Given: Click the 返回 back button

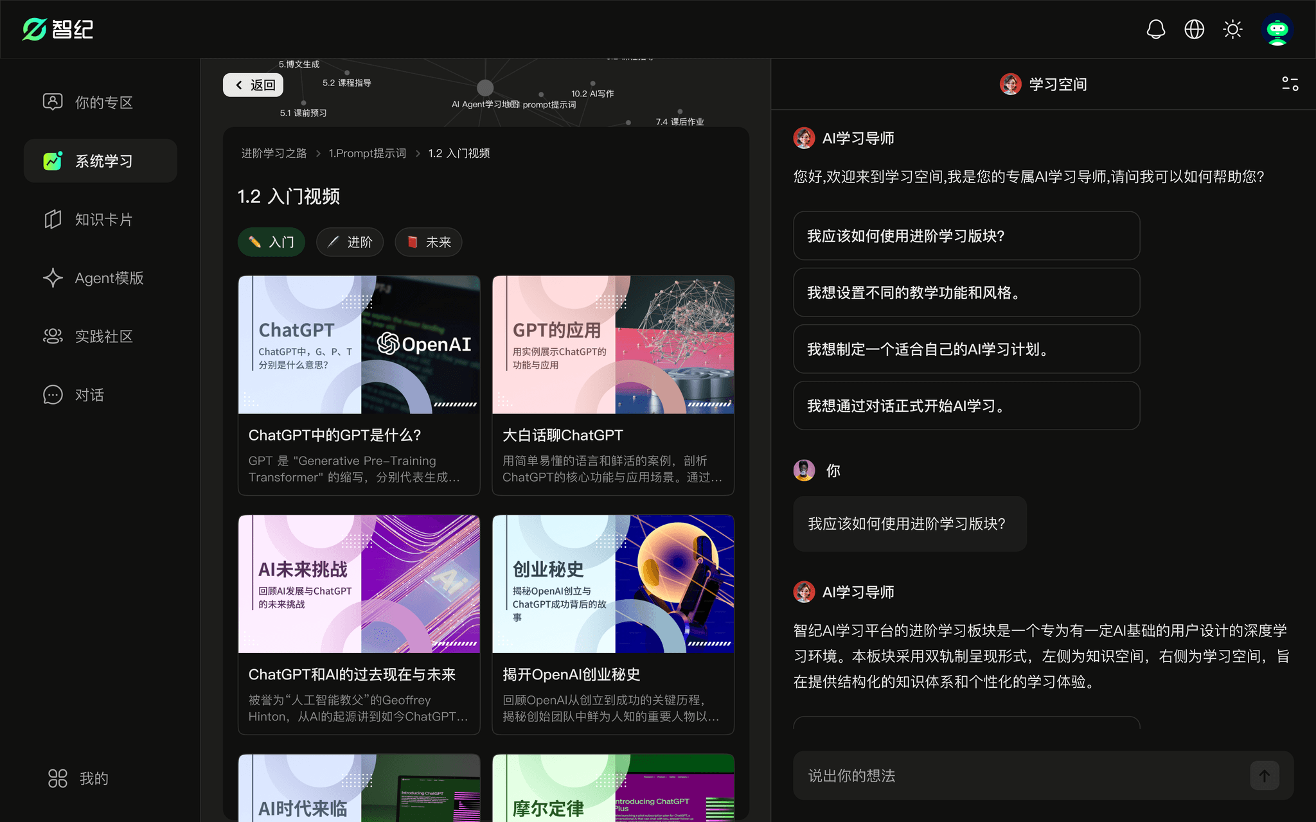Looking at the screenshot, I should point(254,85).
